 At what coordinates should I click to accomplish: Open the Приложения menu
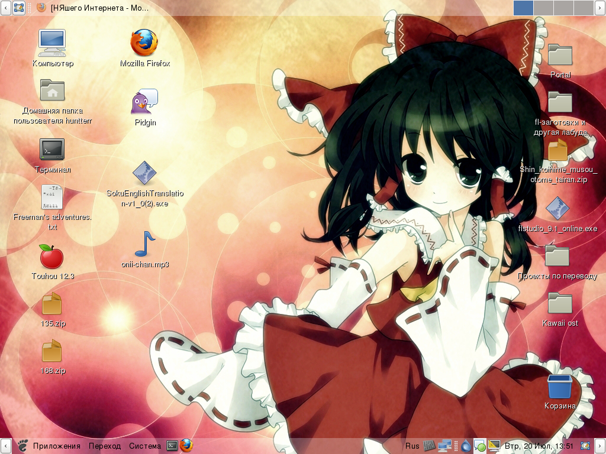56,446
